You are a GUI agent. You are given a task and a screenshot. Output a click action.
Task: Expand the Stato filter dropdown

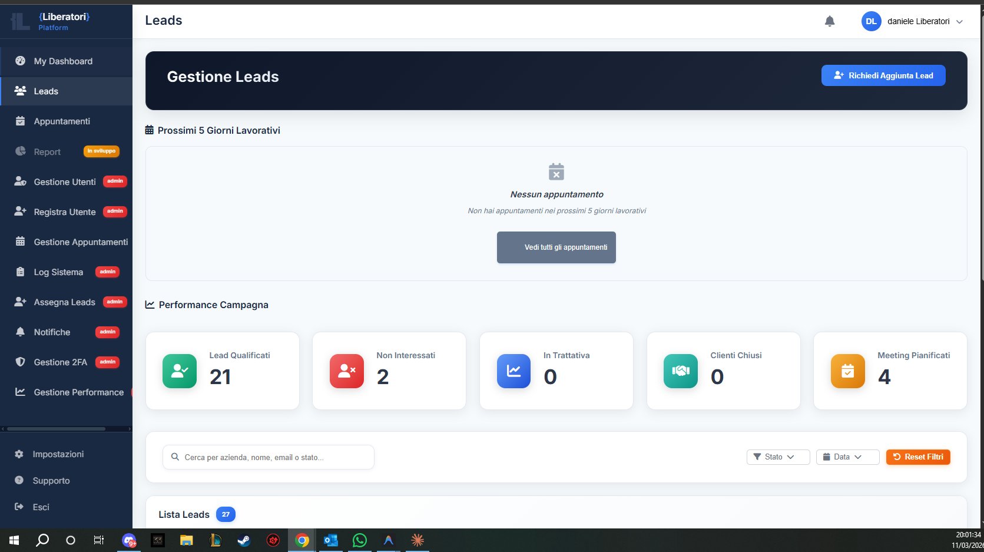point(777,457)
